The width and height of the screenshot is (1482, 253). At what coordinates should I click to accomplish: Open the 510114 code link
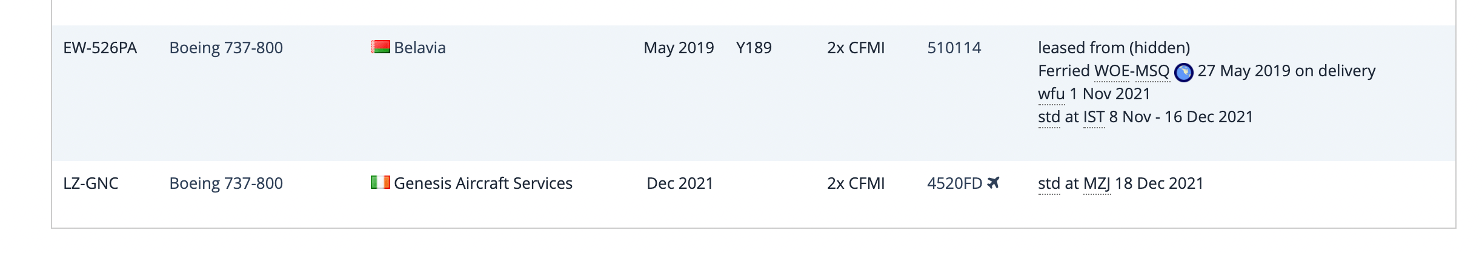pos(954,48)
